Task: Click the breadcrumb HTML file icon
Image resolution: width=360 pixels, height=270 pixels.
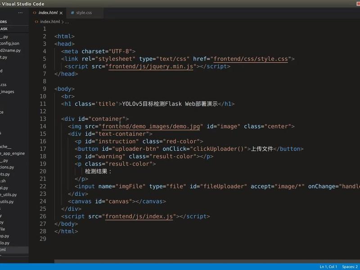Action: 36,22
